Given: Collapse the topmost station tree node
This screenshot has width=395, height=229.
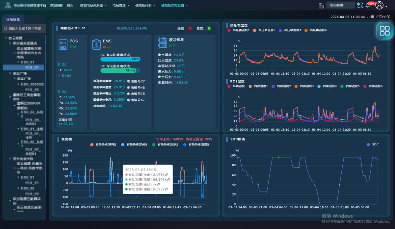Looking at the screenshot, I should [x=6, y=38].
